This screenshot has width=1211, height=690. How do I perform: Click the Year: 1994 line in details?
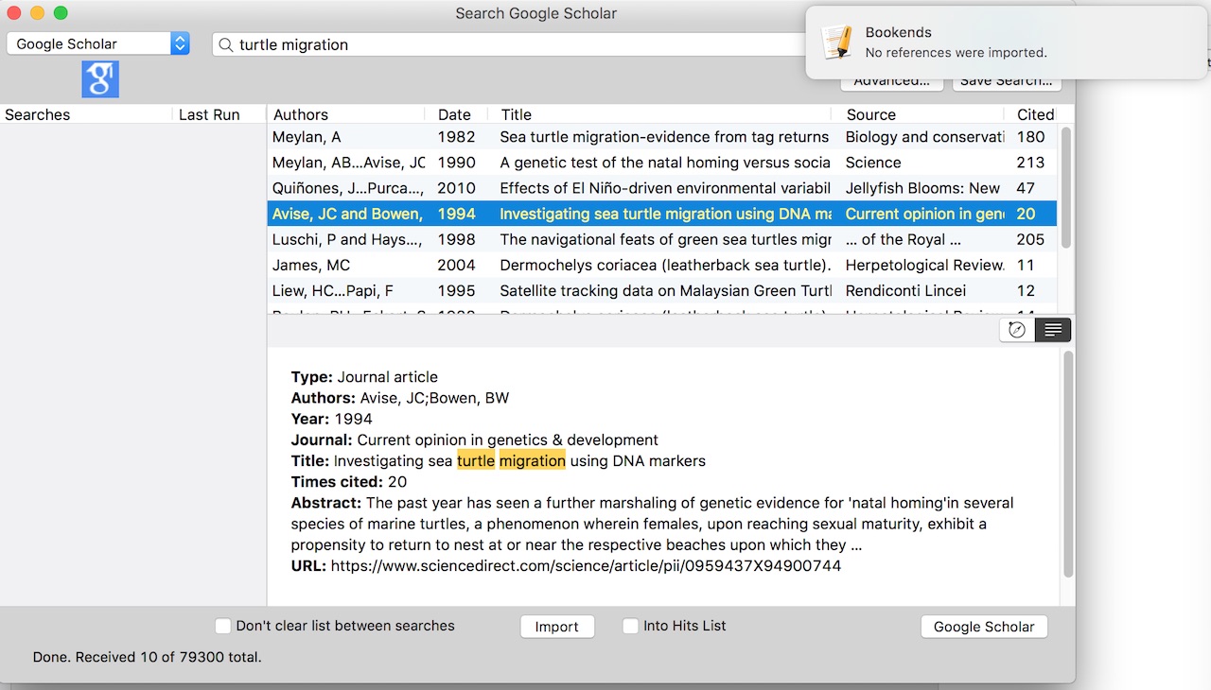tap(332, 419)
